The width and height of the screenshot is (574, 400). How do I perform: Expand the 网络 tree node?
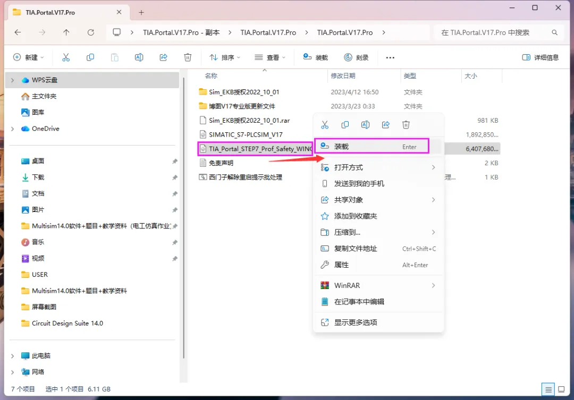coord(12,372)
